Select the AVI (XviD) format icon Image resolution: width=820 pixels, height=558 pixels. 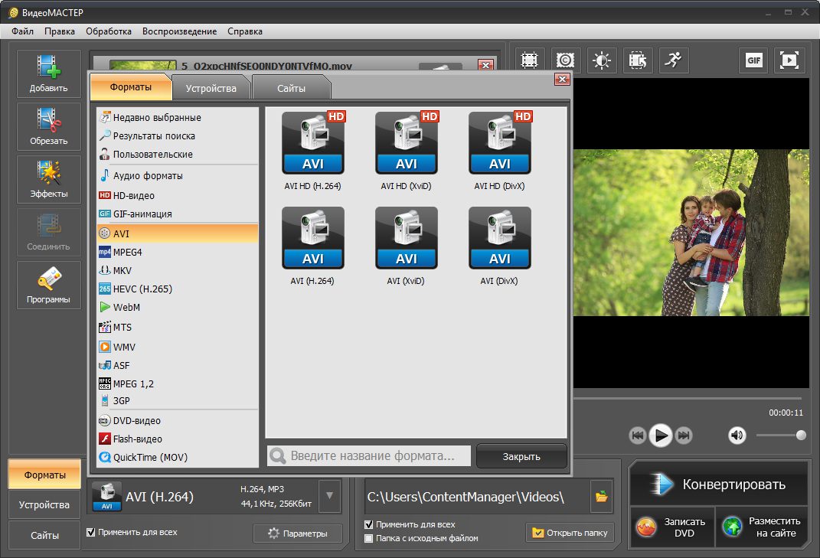407,238
